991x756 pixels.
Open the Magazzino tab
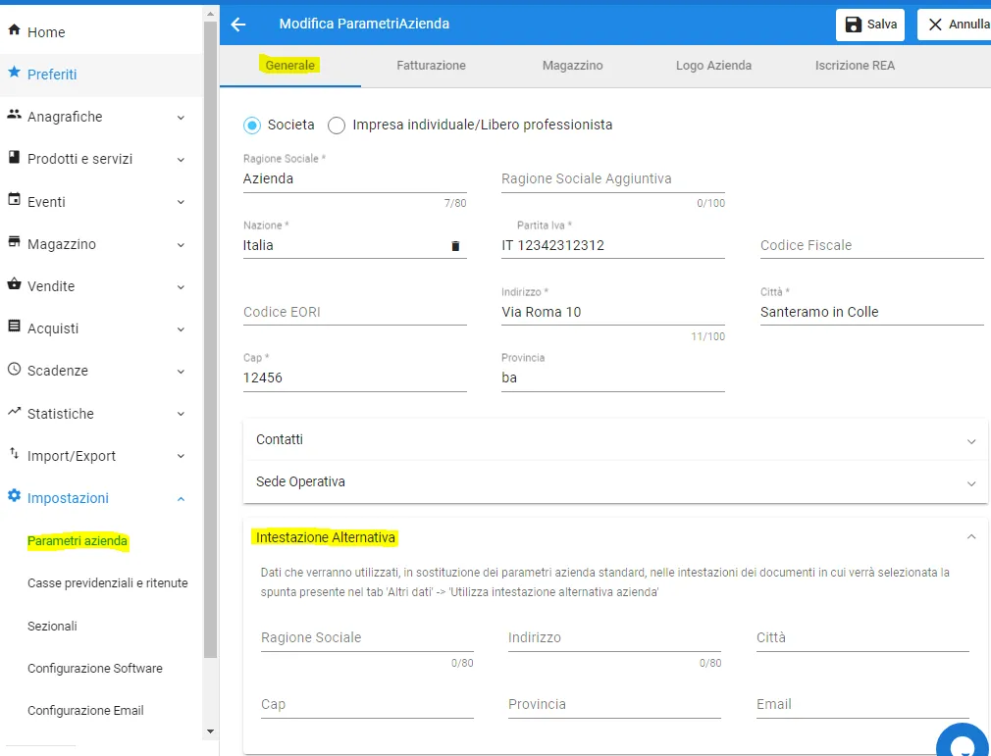point(573,65)
